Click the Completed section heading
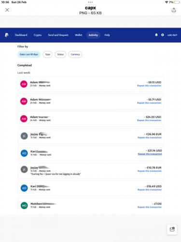The width and height of the screenshot is (181, 242). (x=25, y=65)
